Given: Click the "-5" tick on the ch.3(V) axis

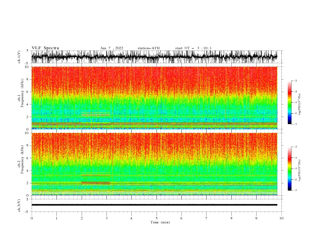Looking at the screenshot, I should click(x=27, y=212).
